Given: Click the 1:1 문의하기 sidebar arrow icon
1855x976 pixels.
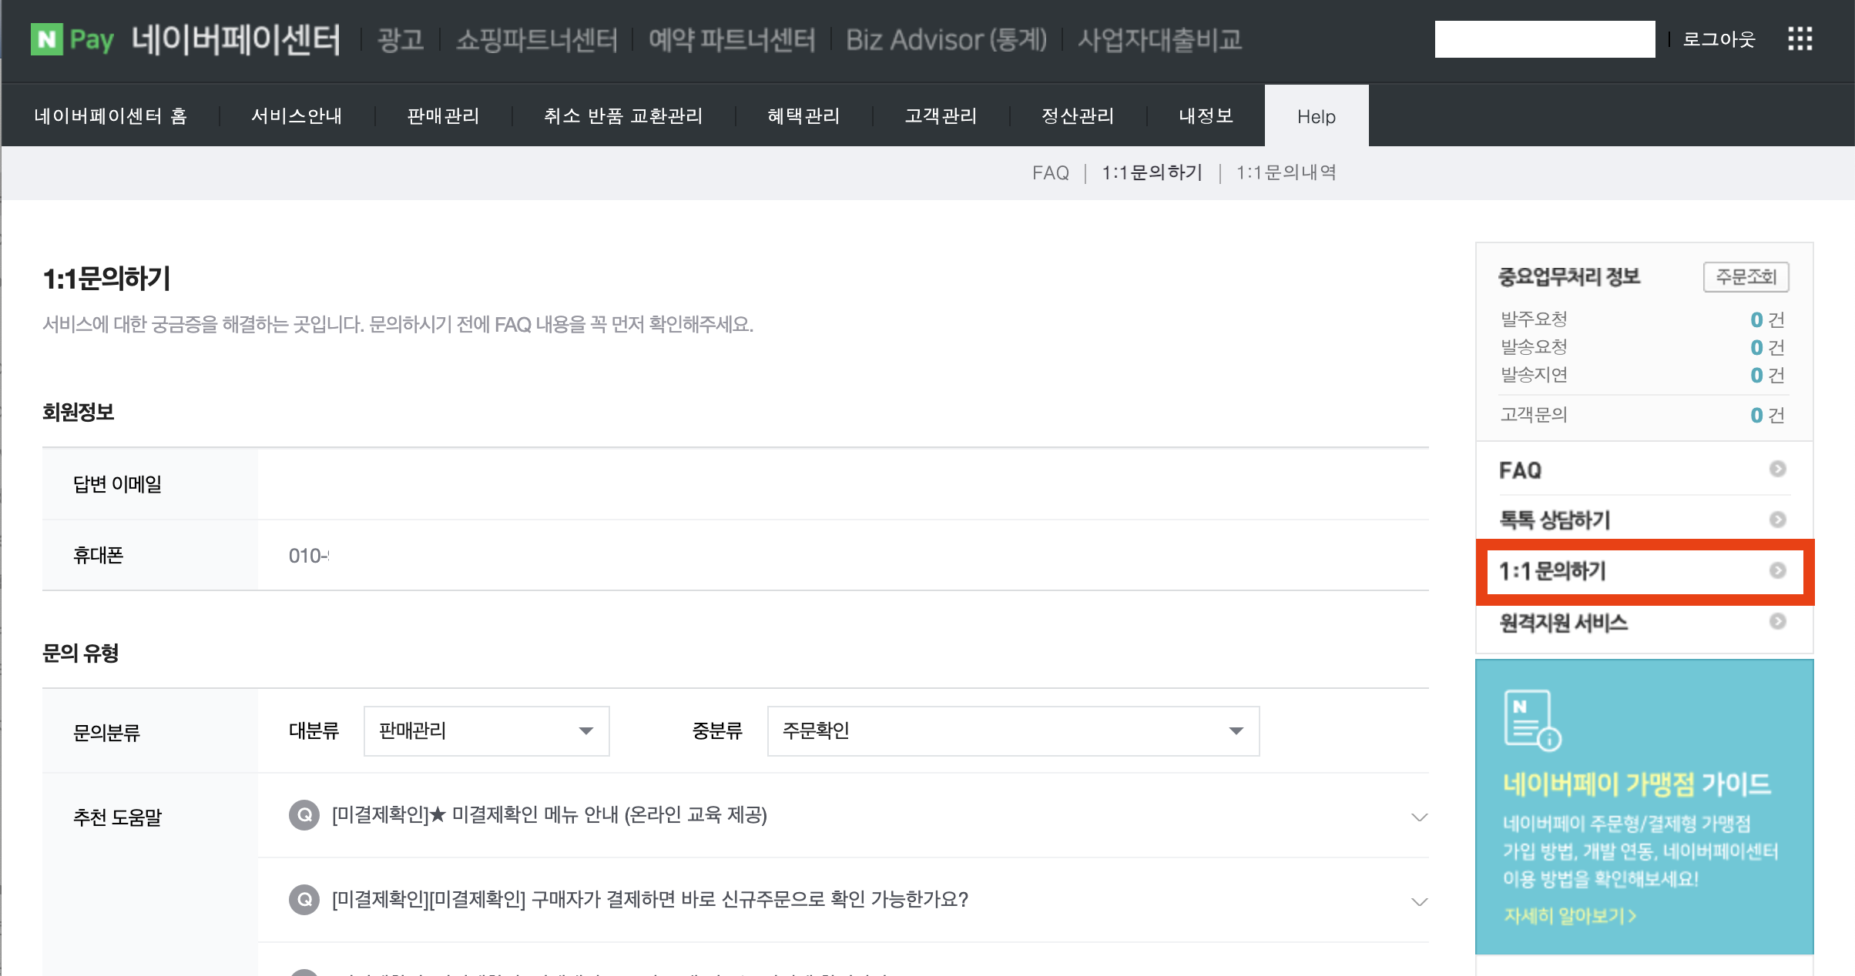Looking at the screenshot, I should 1777,570.
